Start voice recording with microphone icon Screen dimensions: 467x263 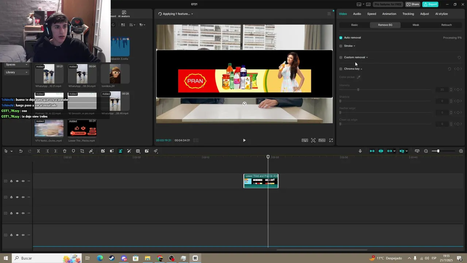pyautogui.click(x=360, y=151)
